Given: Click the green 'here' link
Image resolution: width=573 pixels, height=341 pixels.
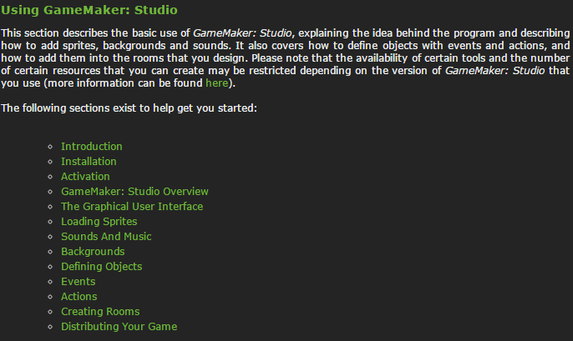Looking at the screenshot, I should [217, 83].
